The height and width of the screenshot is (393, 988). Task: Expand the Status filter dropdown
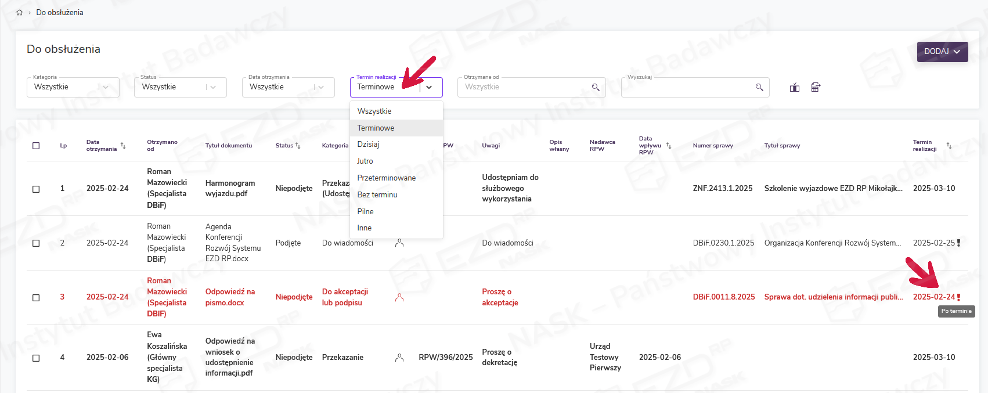point(180,87)
